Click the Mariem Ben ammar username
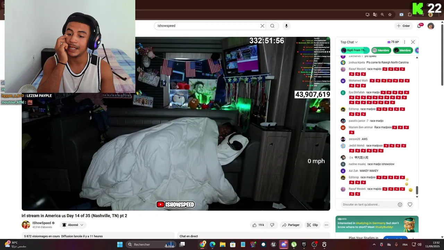The height and width of the screenshot is (250, 444). click(361, 127)
